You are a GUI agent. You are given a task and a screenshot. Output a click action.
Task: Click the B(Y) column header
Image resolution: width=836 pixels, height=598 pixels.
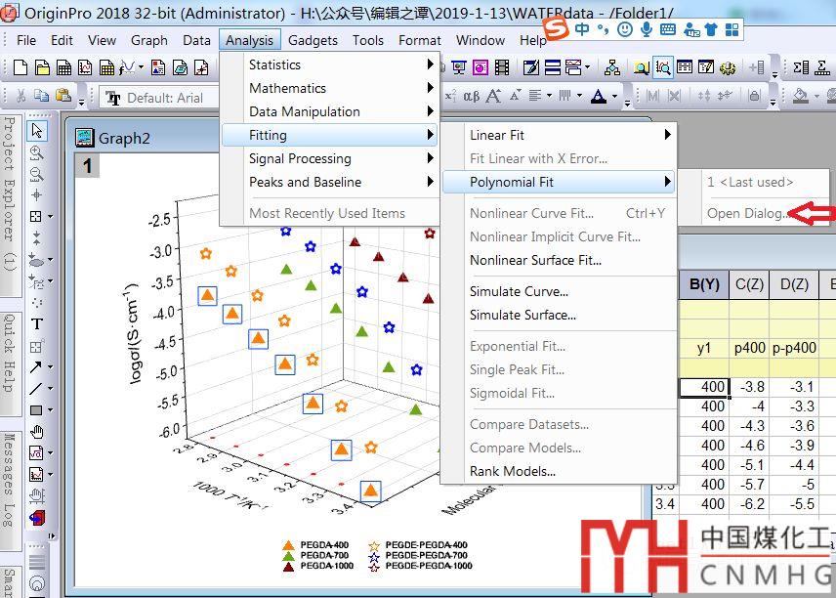click(x=703, y=284)
